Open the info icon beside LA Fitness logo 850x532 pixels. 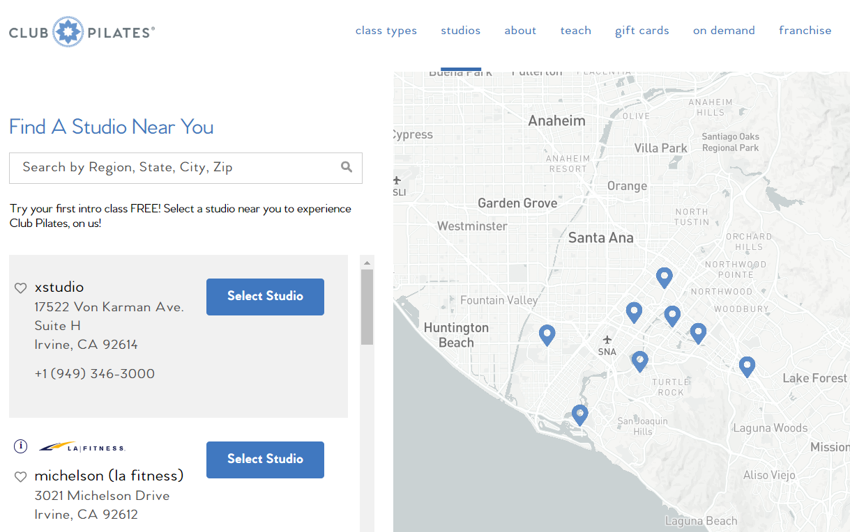[x=21, y=446]
